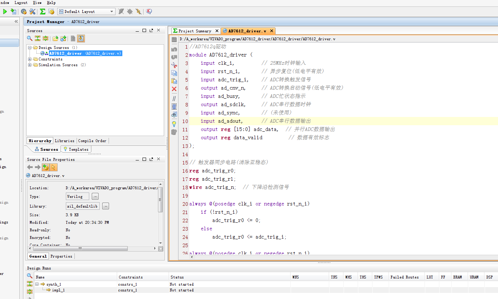Click the Copy icon in editor sidebar
Viewport: 498px width, 299px height.
tap(174, 73)
